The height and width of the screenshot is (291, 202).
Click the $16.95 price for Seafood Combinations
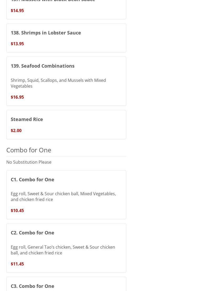pos(17,97)
